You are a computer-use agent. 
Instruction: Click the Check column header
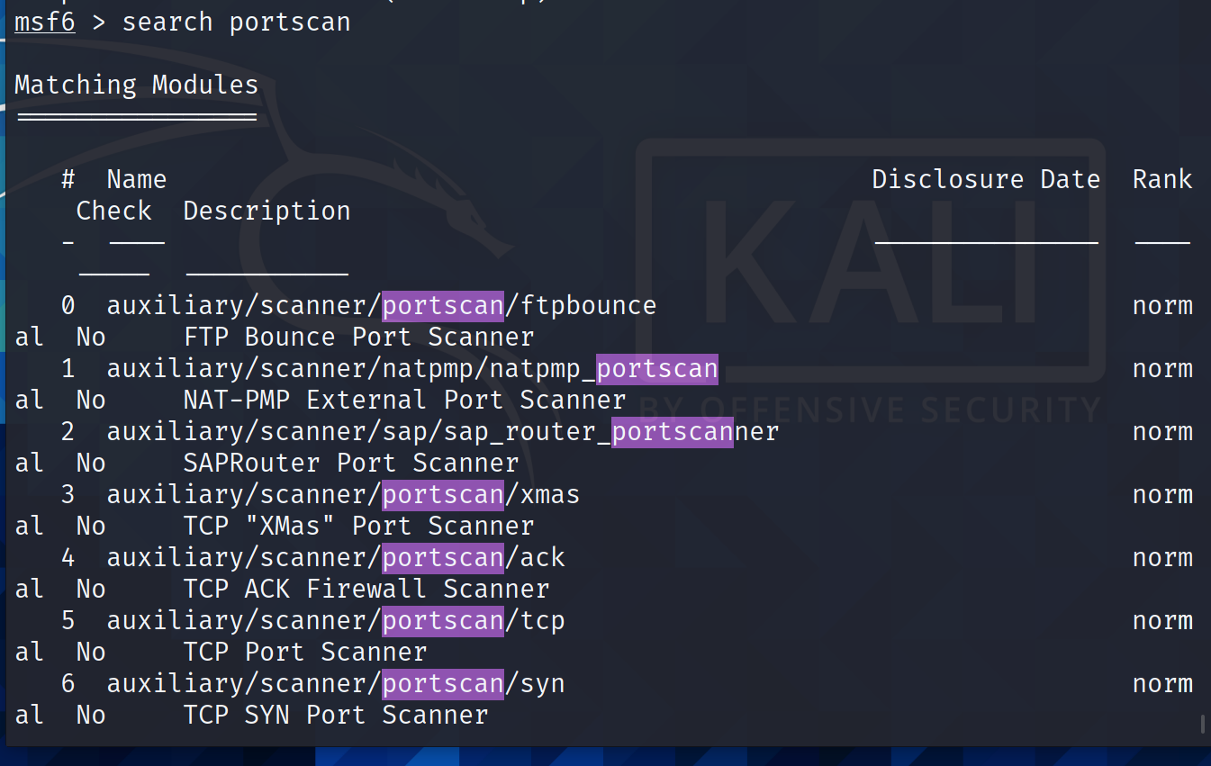tap(113, 211)
